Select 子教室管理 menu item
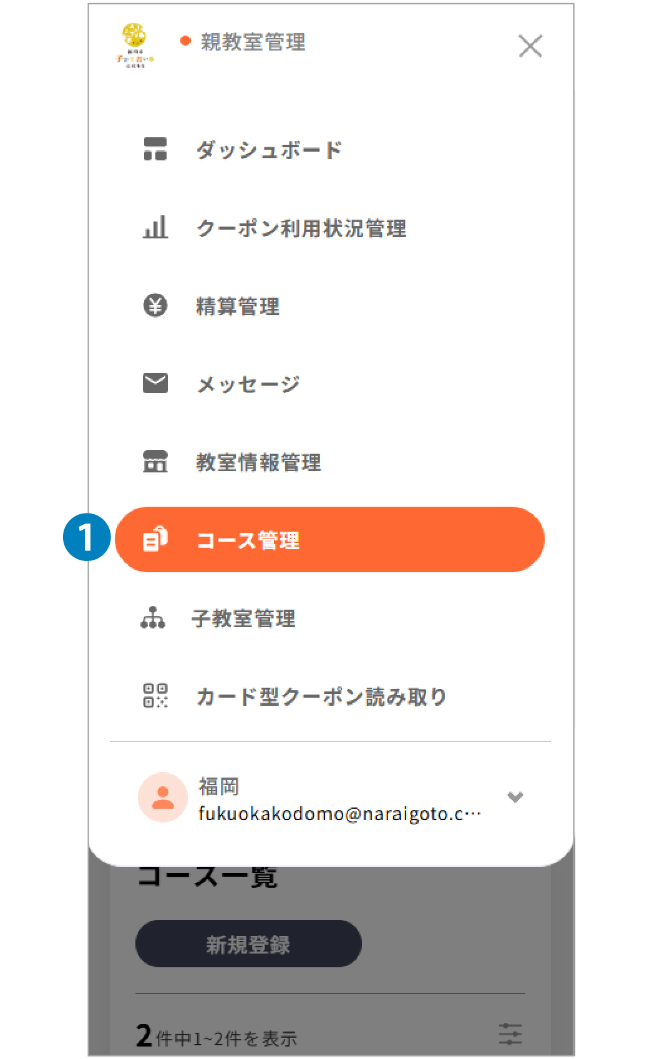Screen dimensions: 662x1059 point(243,618)
